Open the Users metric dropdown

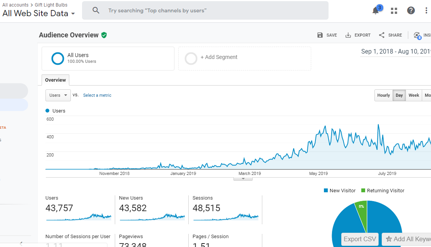[x=58, y=95]
